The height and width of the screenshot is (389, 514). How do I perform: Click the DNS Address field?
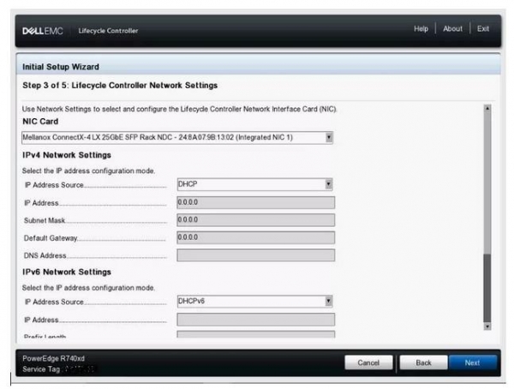[255, 255]
